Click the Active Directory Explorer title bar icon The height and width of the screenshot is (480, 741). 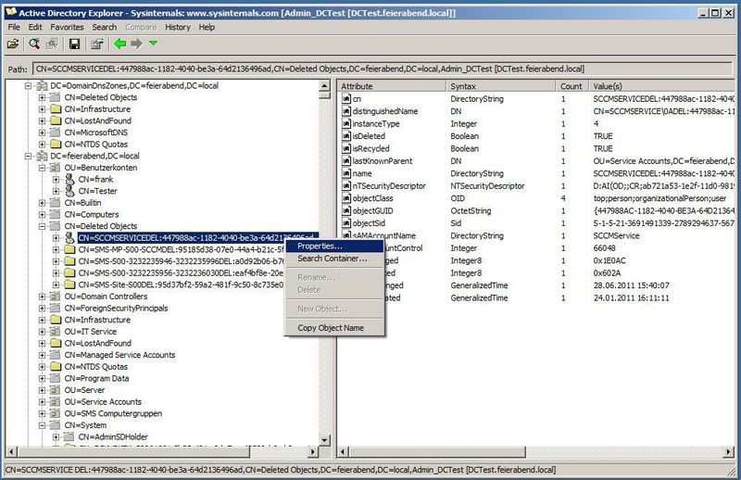(10, 12)
